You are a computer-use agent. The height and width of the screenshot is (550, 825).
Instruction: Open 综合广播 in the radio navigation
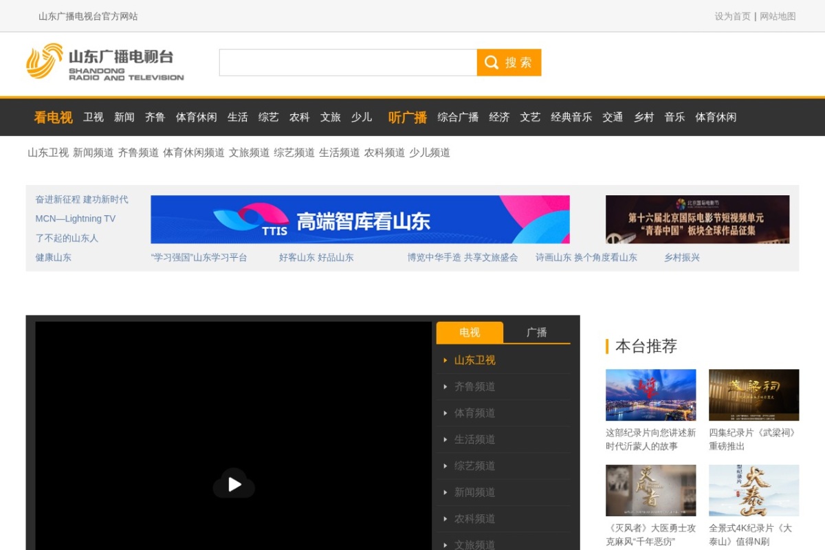(458, 118)
